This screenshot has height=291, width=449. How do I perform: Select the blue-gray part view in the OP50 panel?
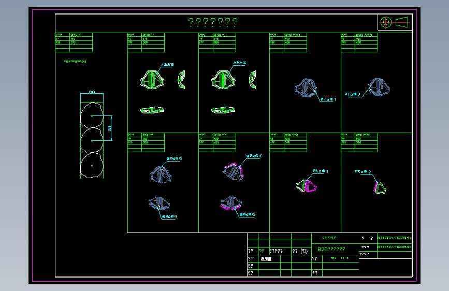(x=379, y=87)
